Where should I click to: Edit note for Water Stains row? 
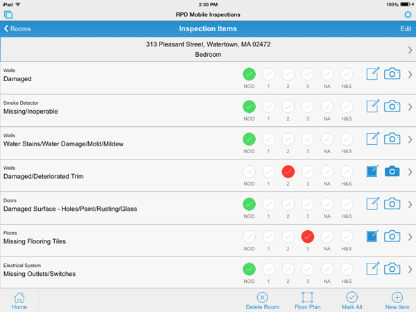pyautogui.click(x=373, y=139)
